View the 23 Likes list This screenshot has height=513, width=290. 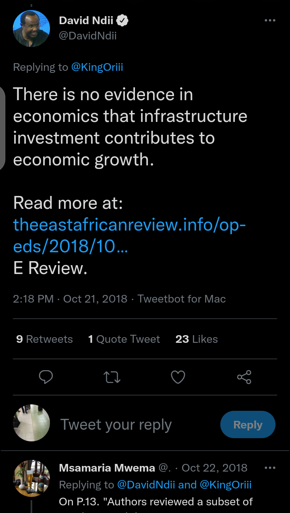coord(197,339)
